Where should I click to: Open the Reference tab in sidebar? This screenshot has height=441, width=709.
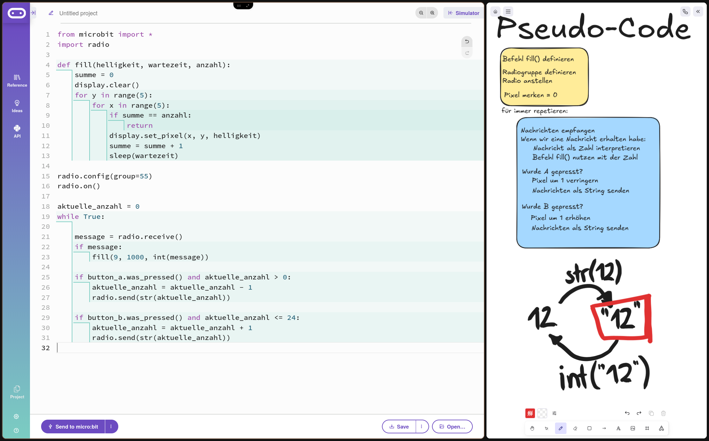coord(17,81)
